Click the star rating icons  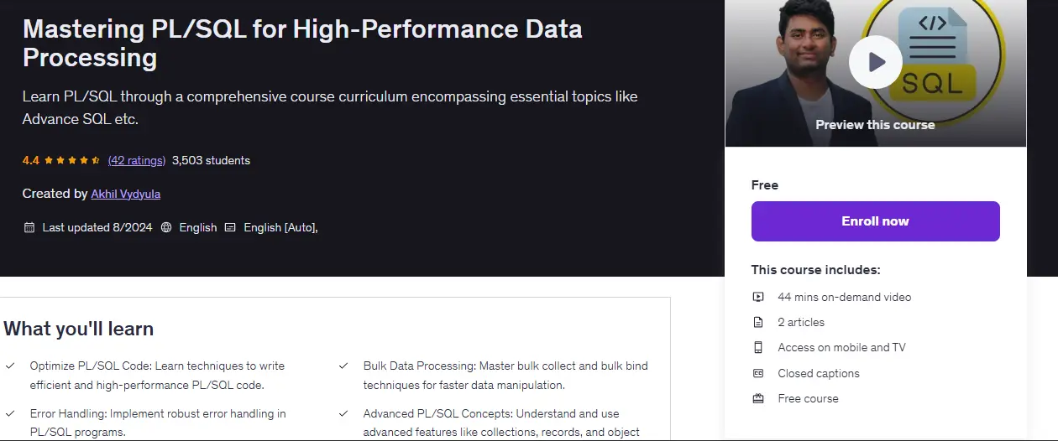[72, 160]
